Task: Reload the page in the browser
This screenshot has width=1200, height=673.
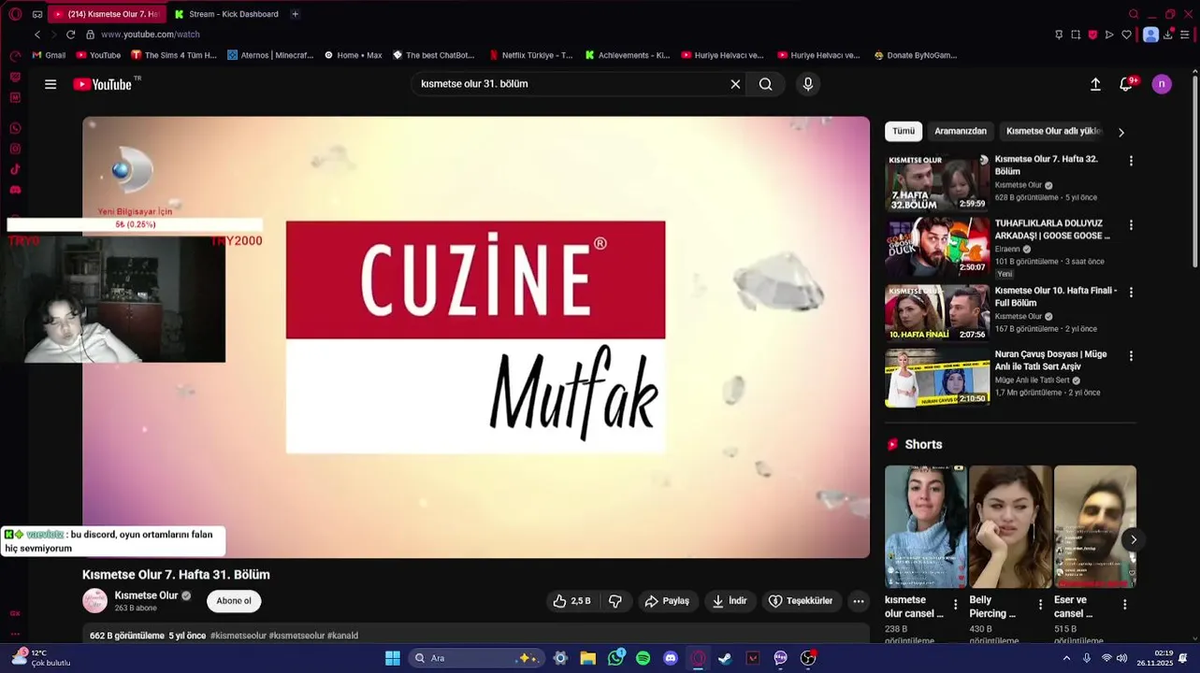Action: (x=70, y=35)
